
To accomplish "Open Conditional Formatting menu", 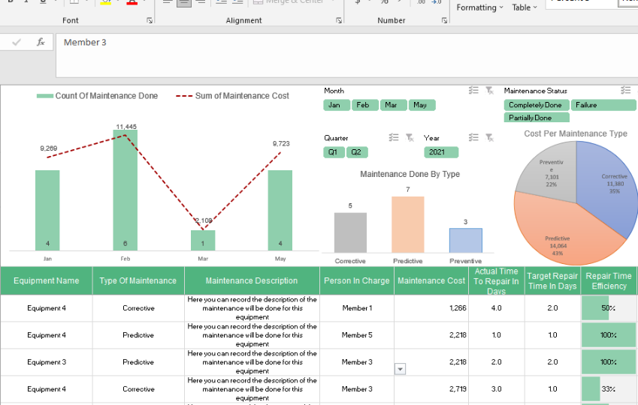I will click(480, 7).
